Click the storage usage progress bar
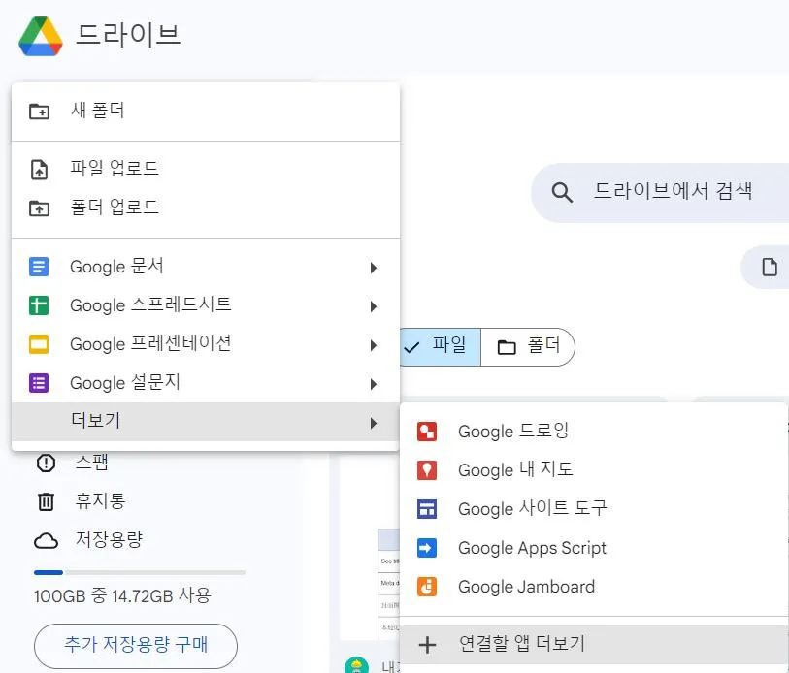The image size is (789, 673). coord(140,572)
